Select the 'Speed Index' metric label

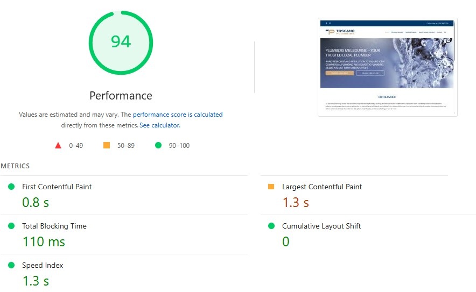tap(43, 265)
